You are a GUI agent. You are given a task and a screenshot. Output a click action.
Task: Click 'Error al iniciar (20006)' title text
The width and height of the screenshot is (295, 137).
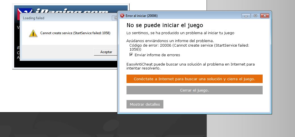(142, 16)
